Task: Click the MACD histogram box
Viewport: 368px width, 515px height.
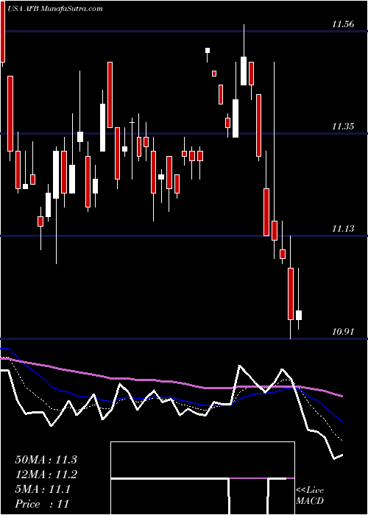Action: coord(202,478)
